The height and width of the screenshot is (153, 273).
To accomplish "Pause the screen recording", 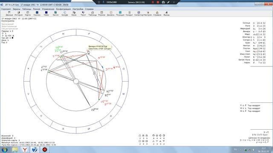I will (153, 2).
